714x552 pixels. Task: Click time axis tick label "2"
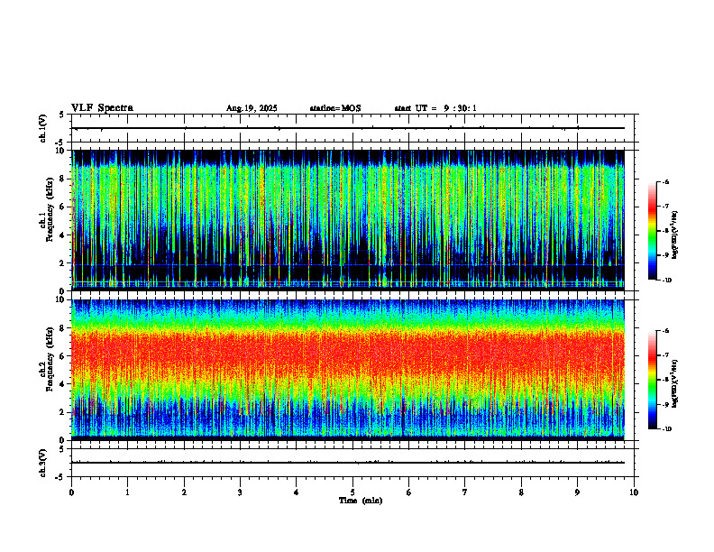coord(184,492)
